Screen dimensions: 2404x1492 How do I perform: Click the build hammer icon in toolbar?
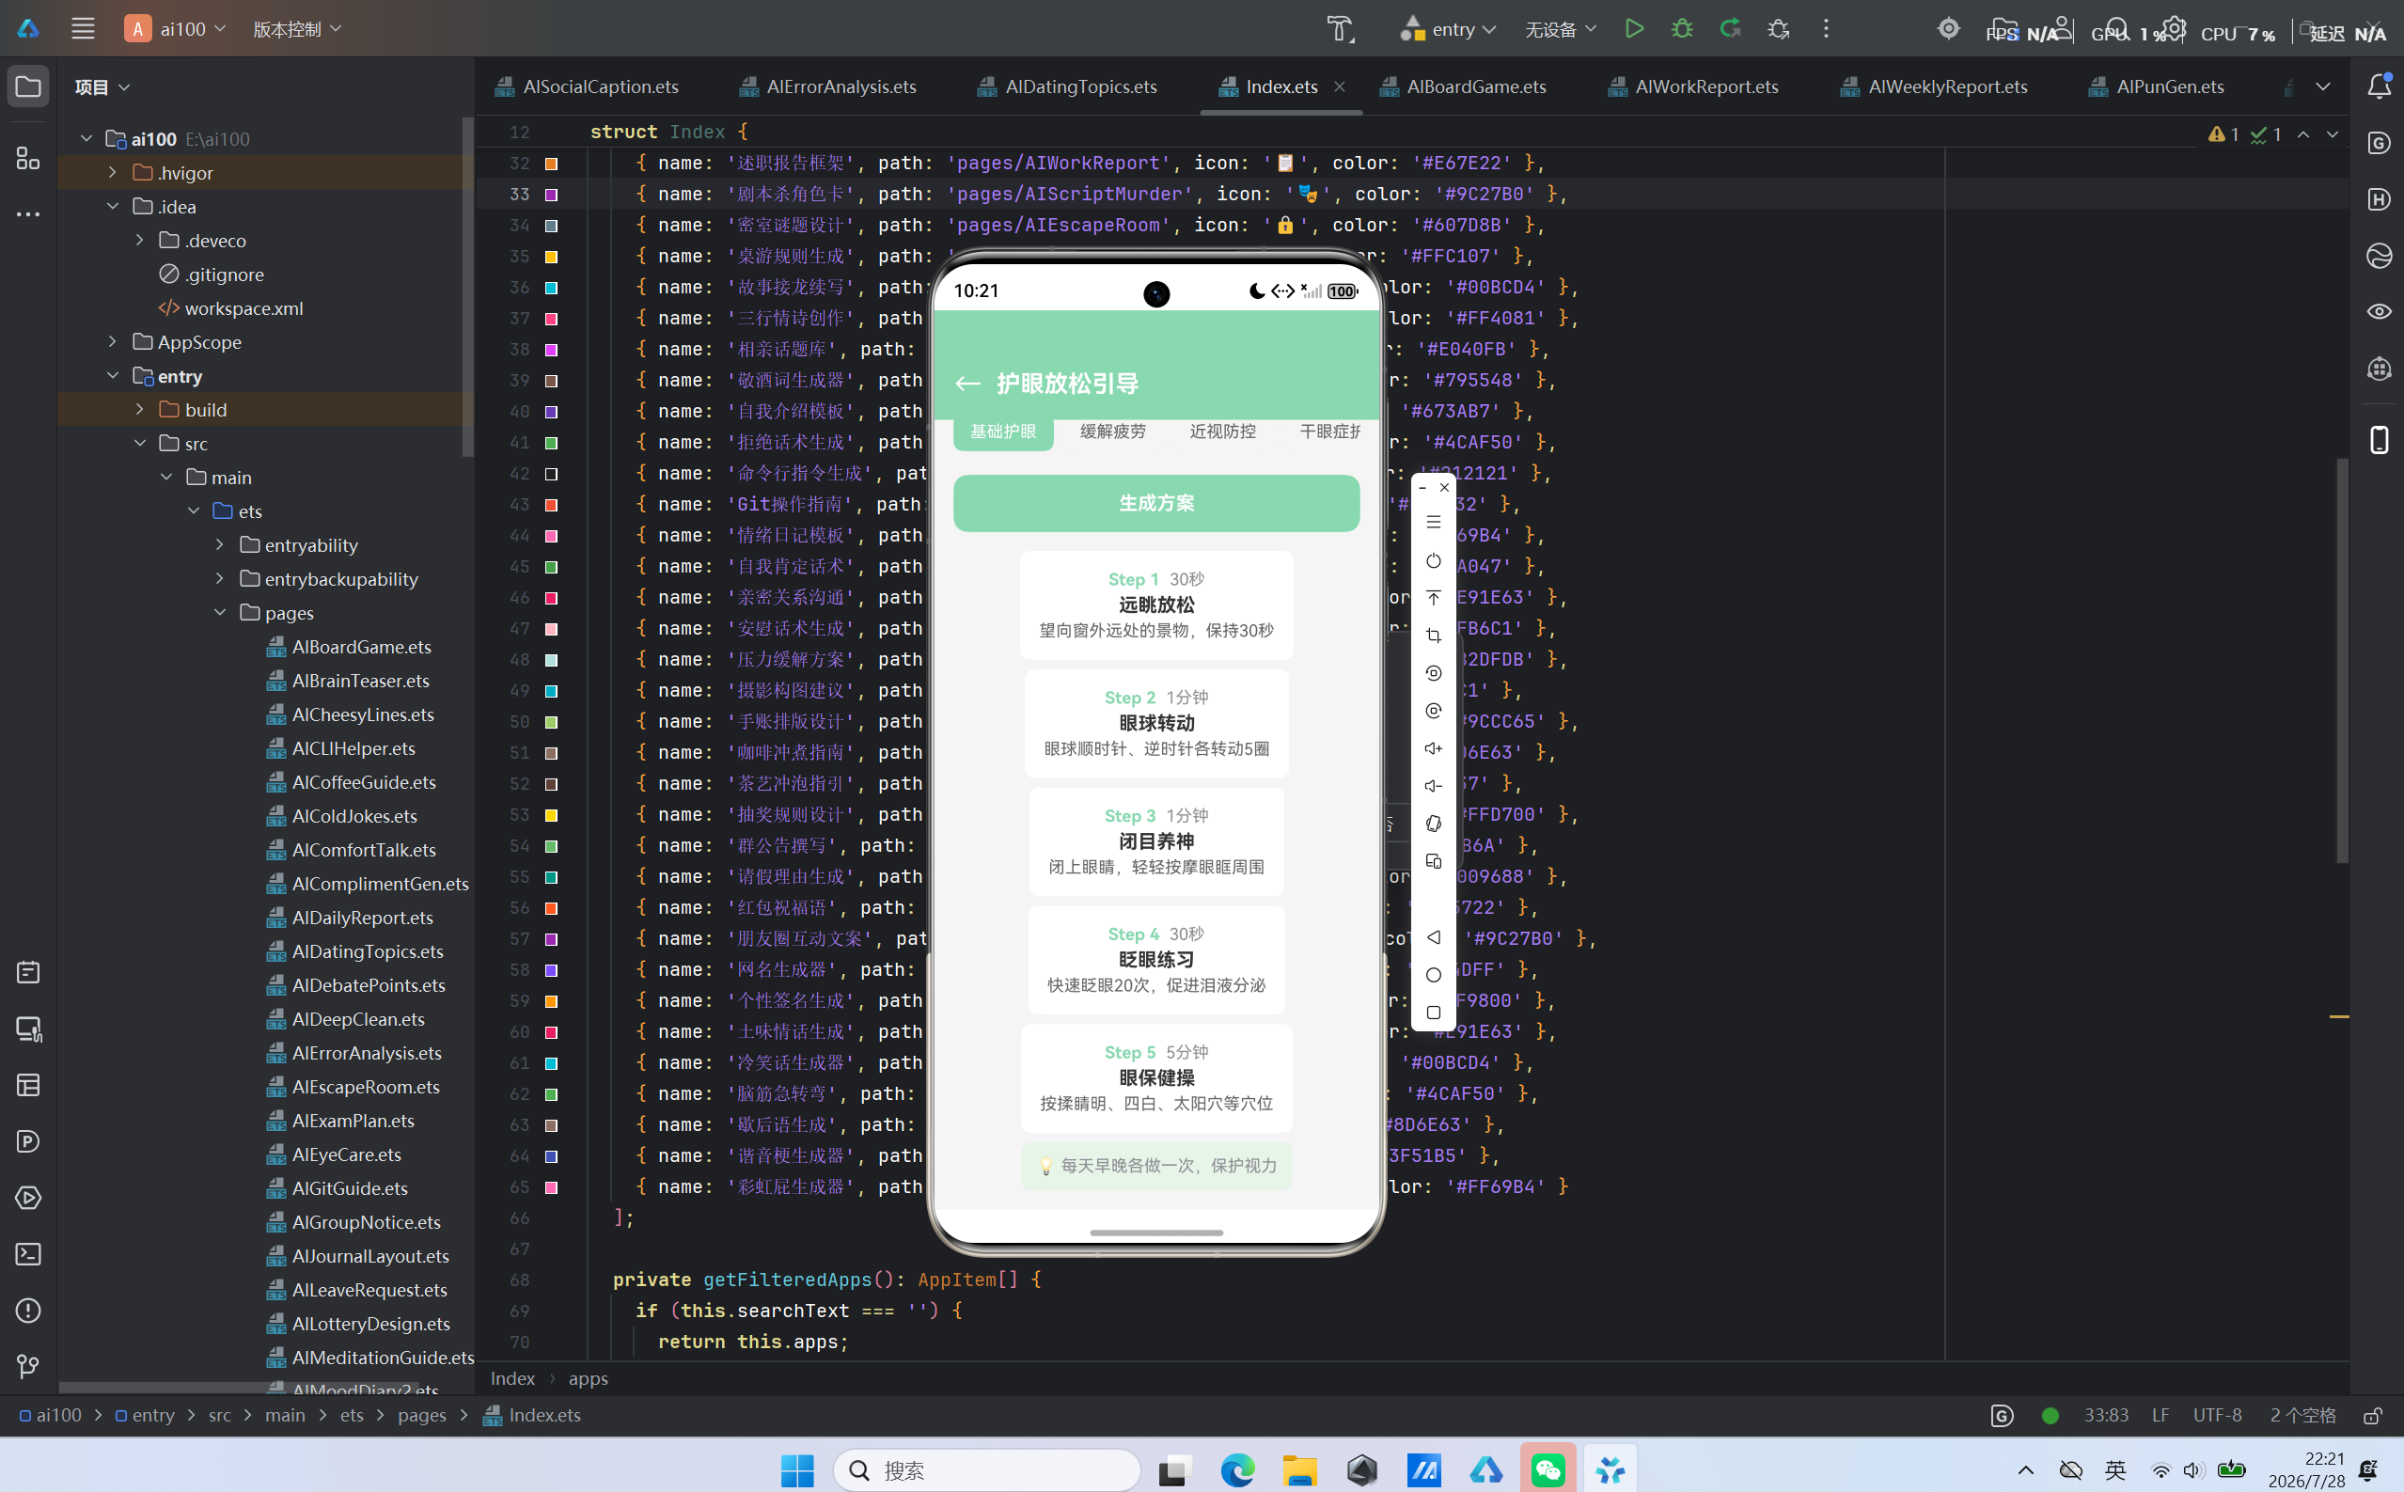pos(1340,28)
